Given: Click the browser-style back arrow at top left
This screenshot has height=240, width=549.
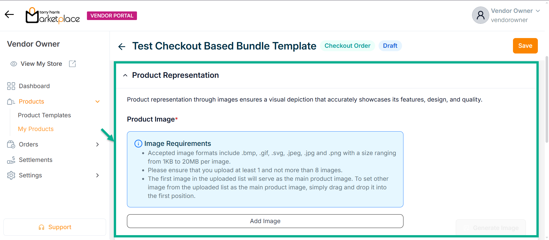Looking at the screenshot, I should click(9, 14).
